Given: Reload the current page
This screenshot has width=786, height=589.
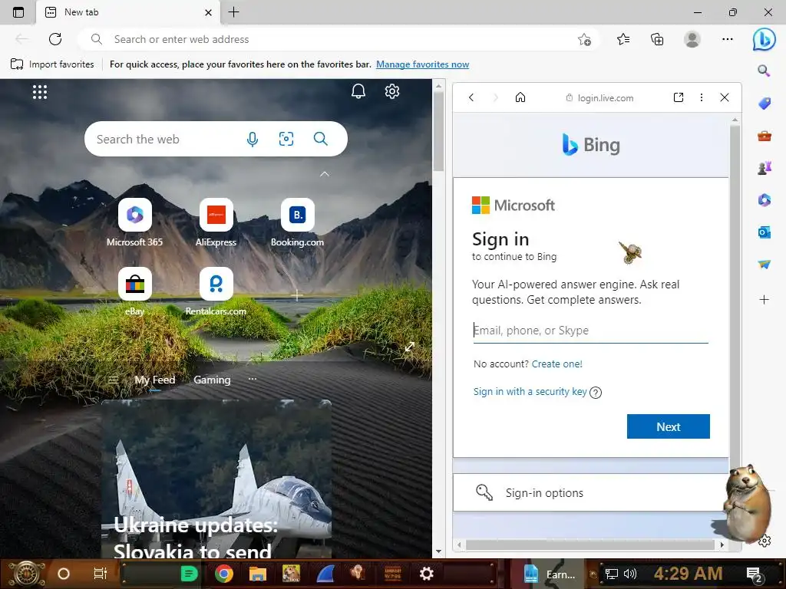Looking at the screenshot, I should (x=55, y=39).
